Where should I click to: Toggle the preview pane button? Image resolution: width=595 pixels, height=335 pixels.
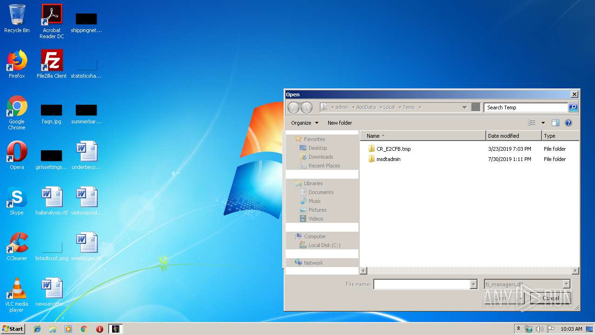point(555,123)
